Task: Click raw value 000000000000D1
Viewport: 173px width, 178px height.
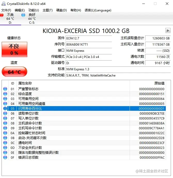Action: 152,109
